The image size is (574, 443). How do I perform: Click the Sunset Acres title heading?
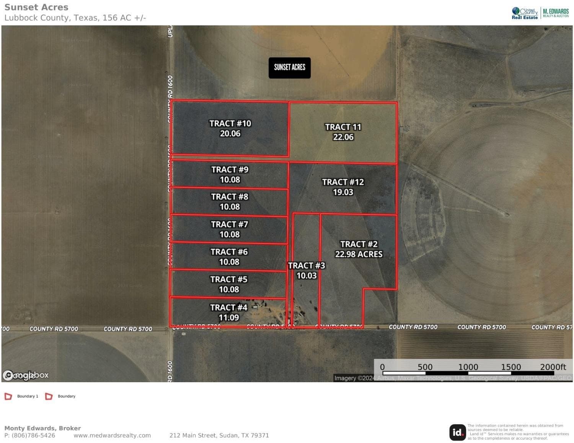[x=36, y=7]
